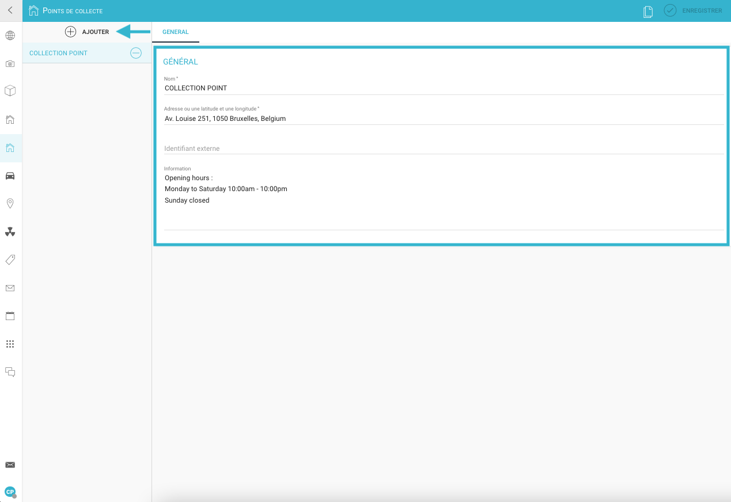Open the gray house icon in the sidebar

click(x=10, y=120)
